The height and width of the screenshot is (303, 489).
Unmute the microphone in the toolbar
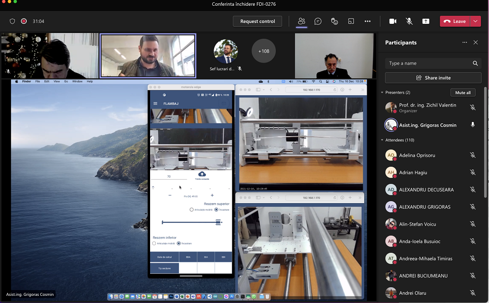pyautogui.click(x=409, y=21)
